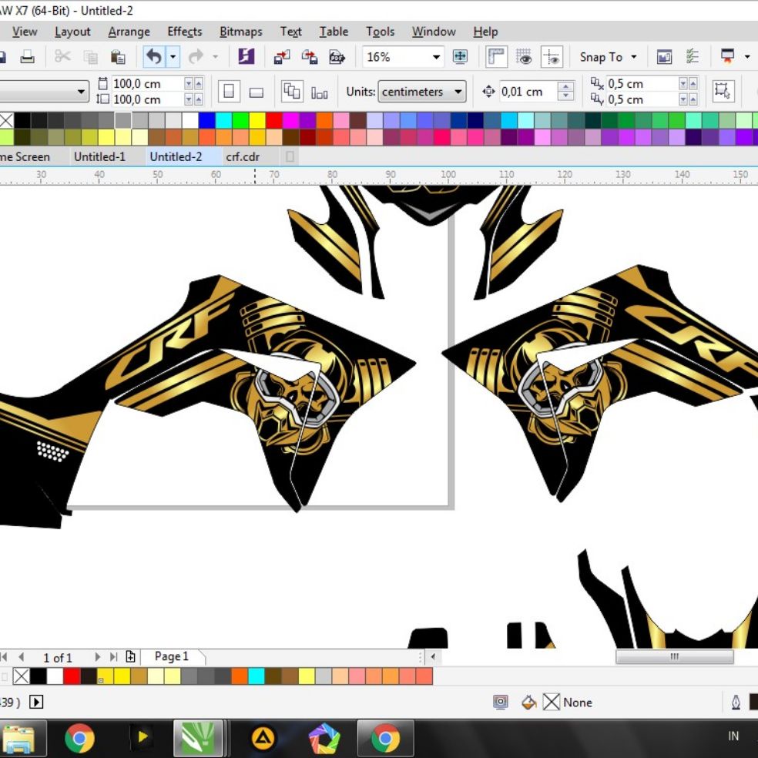Print the current document

pyautogui.click(x=29, y=56)
